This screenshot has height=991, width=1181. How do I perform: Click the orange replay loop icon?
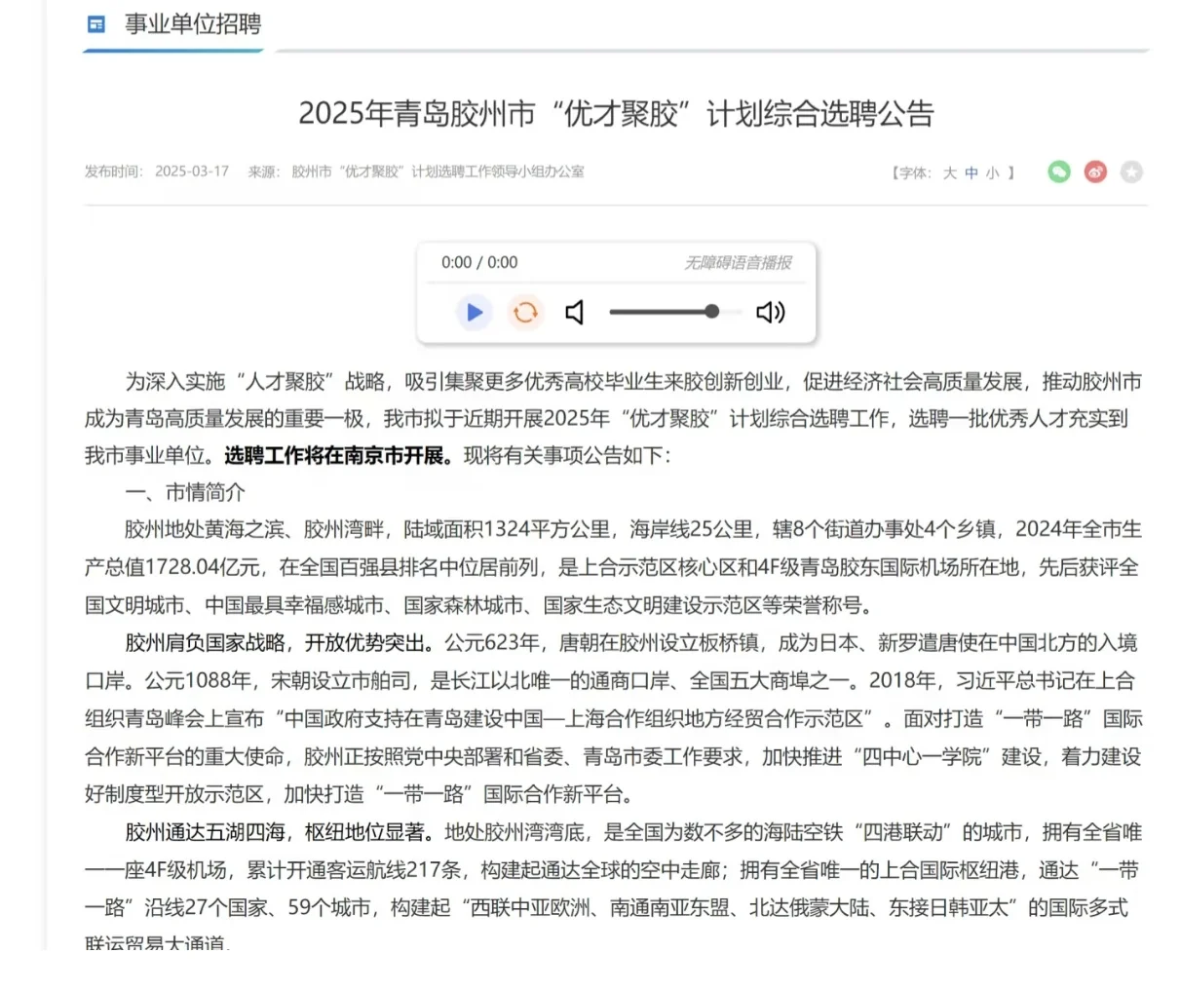click(525, 312)
